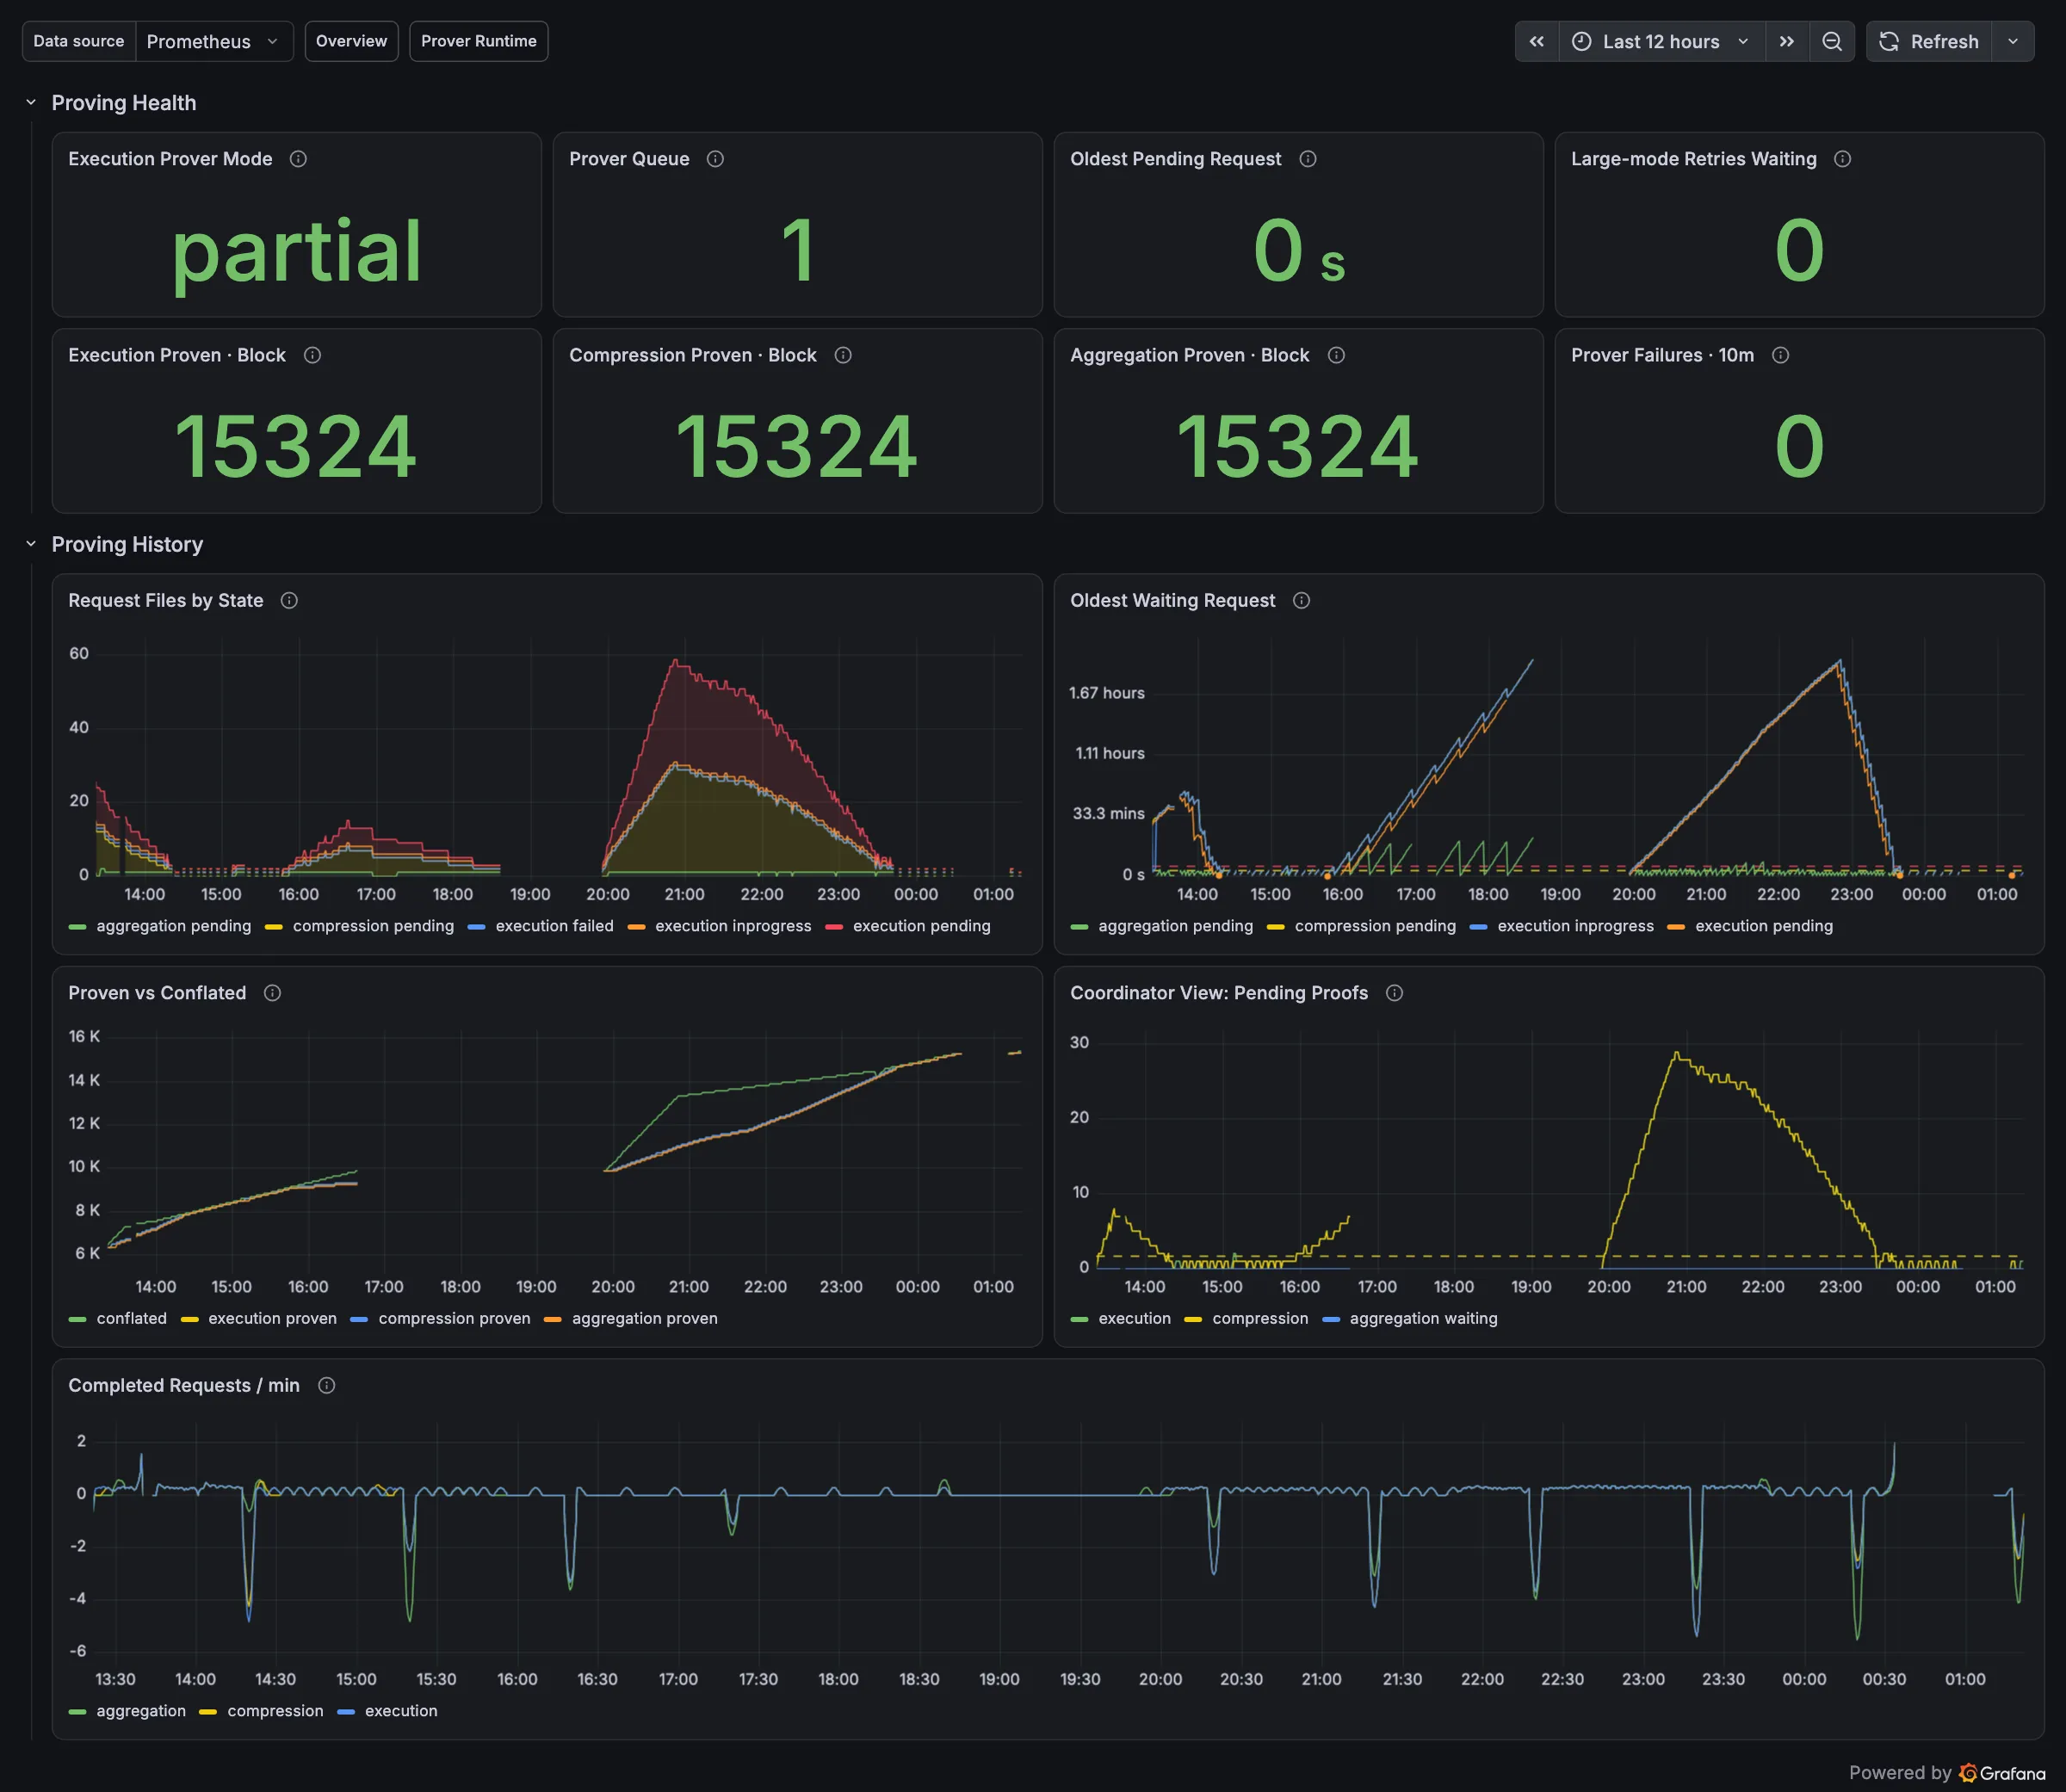2066x1792 pixels.
Task: Click info icon beside Prover Queue title
Action: click(x=715, y=159)
